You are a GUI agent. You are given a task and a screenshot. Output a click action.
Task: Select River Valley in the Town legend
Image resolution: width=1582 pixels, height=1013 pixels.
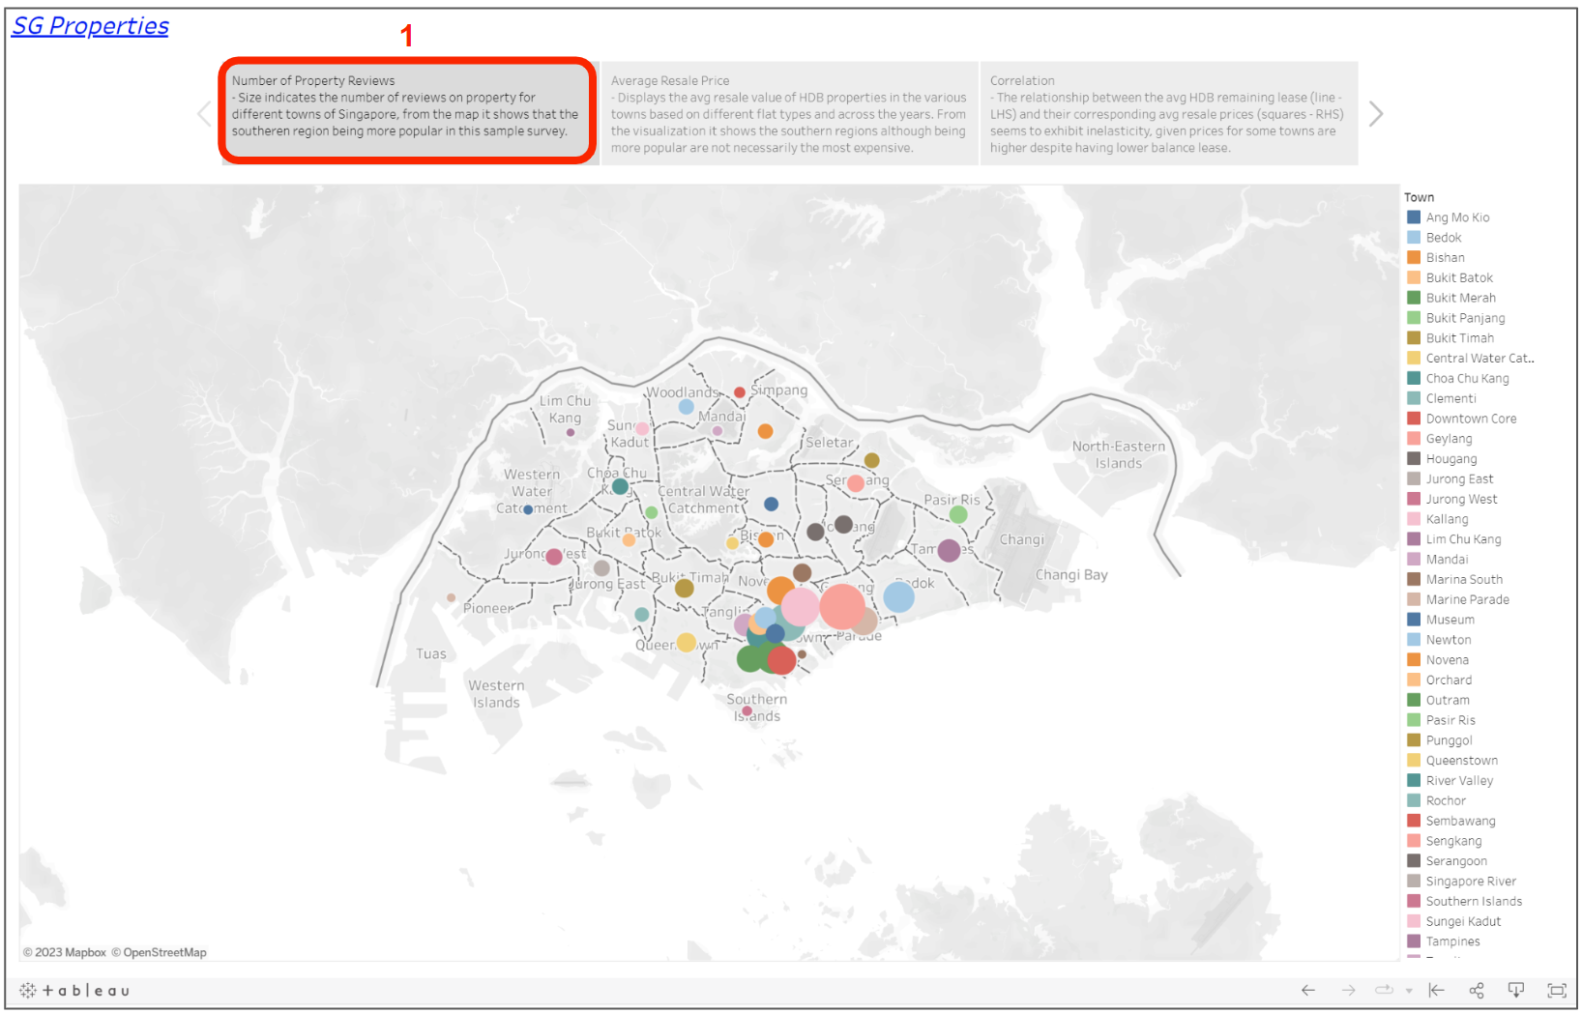[x=1459, y=781]
